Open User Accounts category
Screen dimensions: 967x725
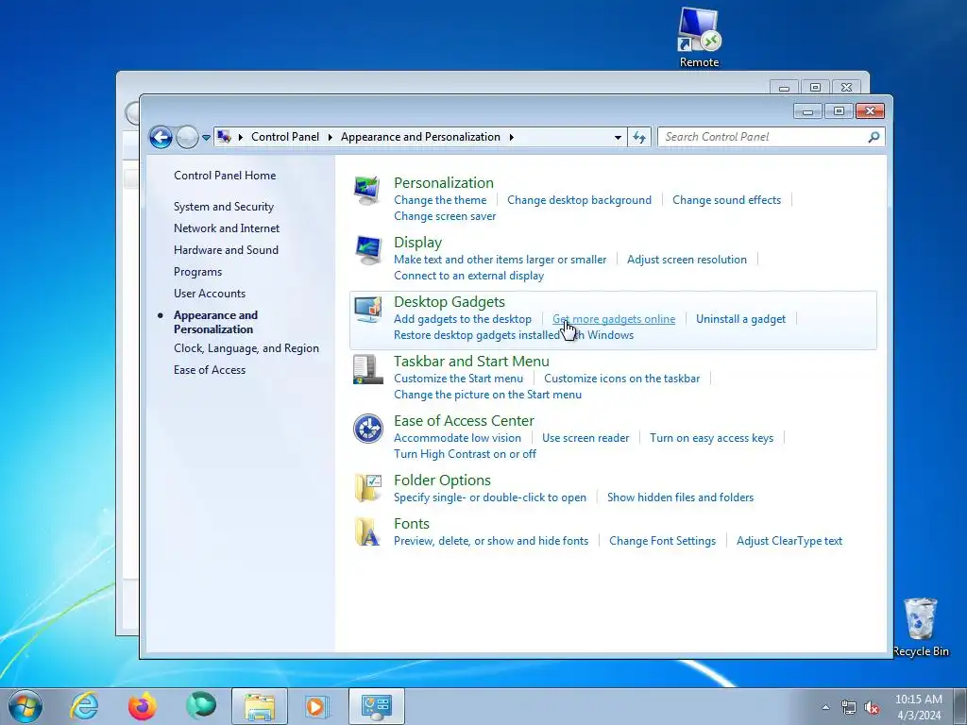pyautogui.click(x=209, y=294)
